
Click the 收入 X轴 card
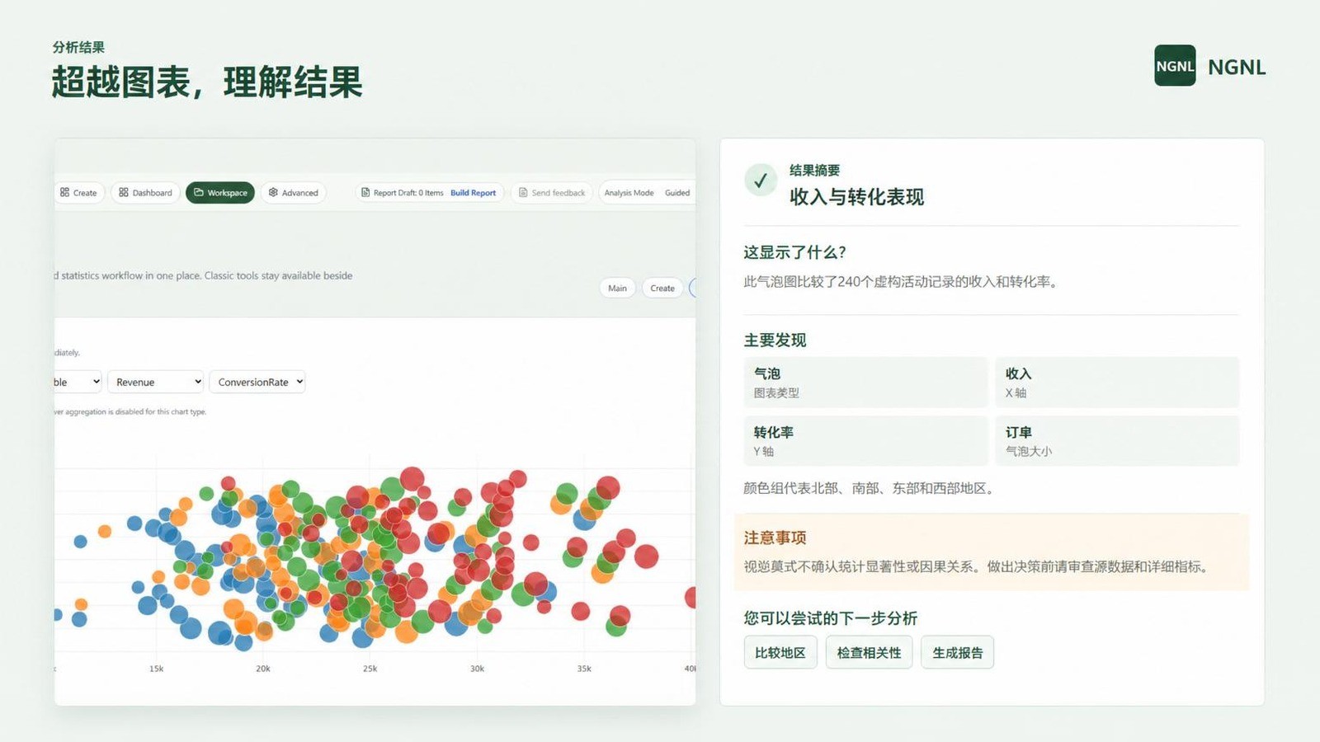[x=1117, y=383]
